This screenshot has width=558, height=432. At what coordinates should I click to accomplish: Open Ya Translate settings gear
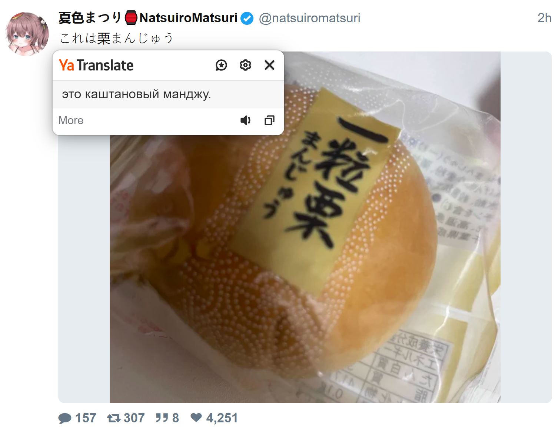245,65
